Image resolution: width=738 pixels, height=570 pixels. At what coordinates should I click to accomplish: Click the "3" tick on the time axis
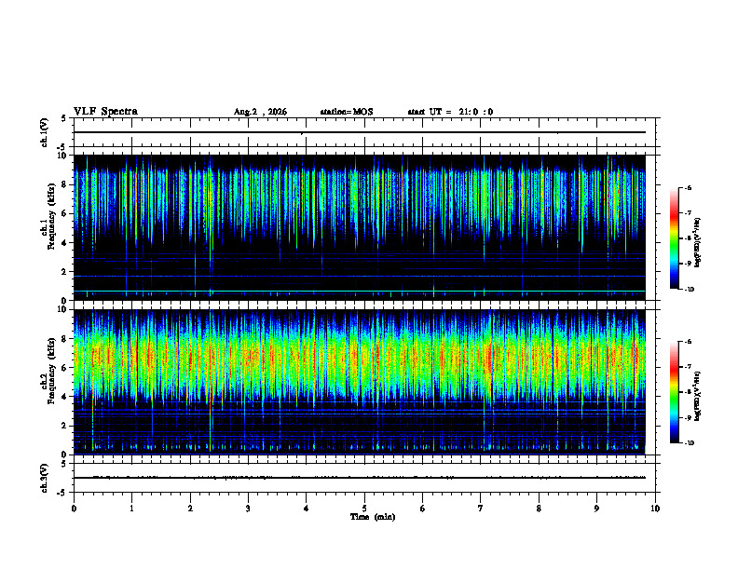[248, 509]
